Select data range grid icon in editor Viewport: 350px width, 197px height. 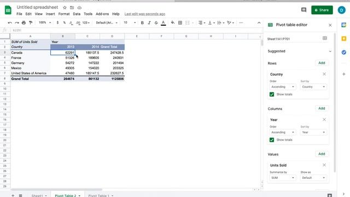coord(325,39)
